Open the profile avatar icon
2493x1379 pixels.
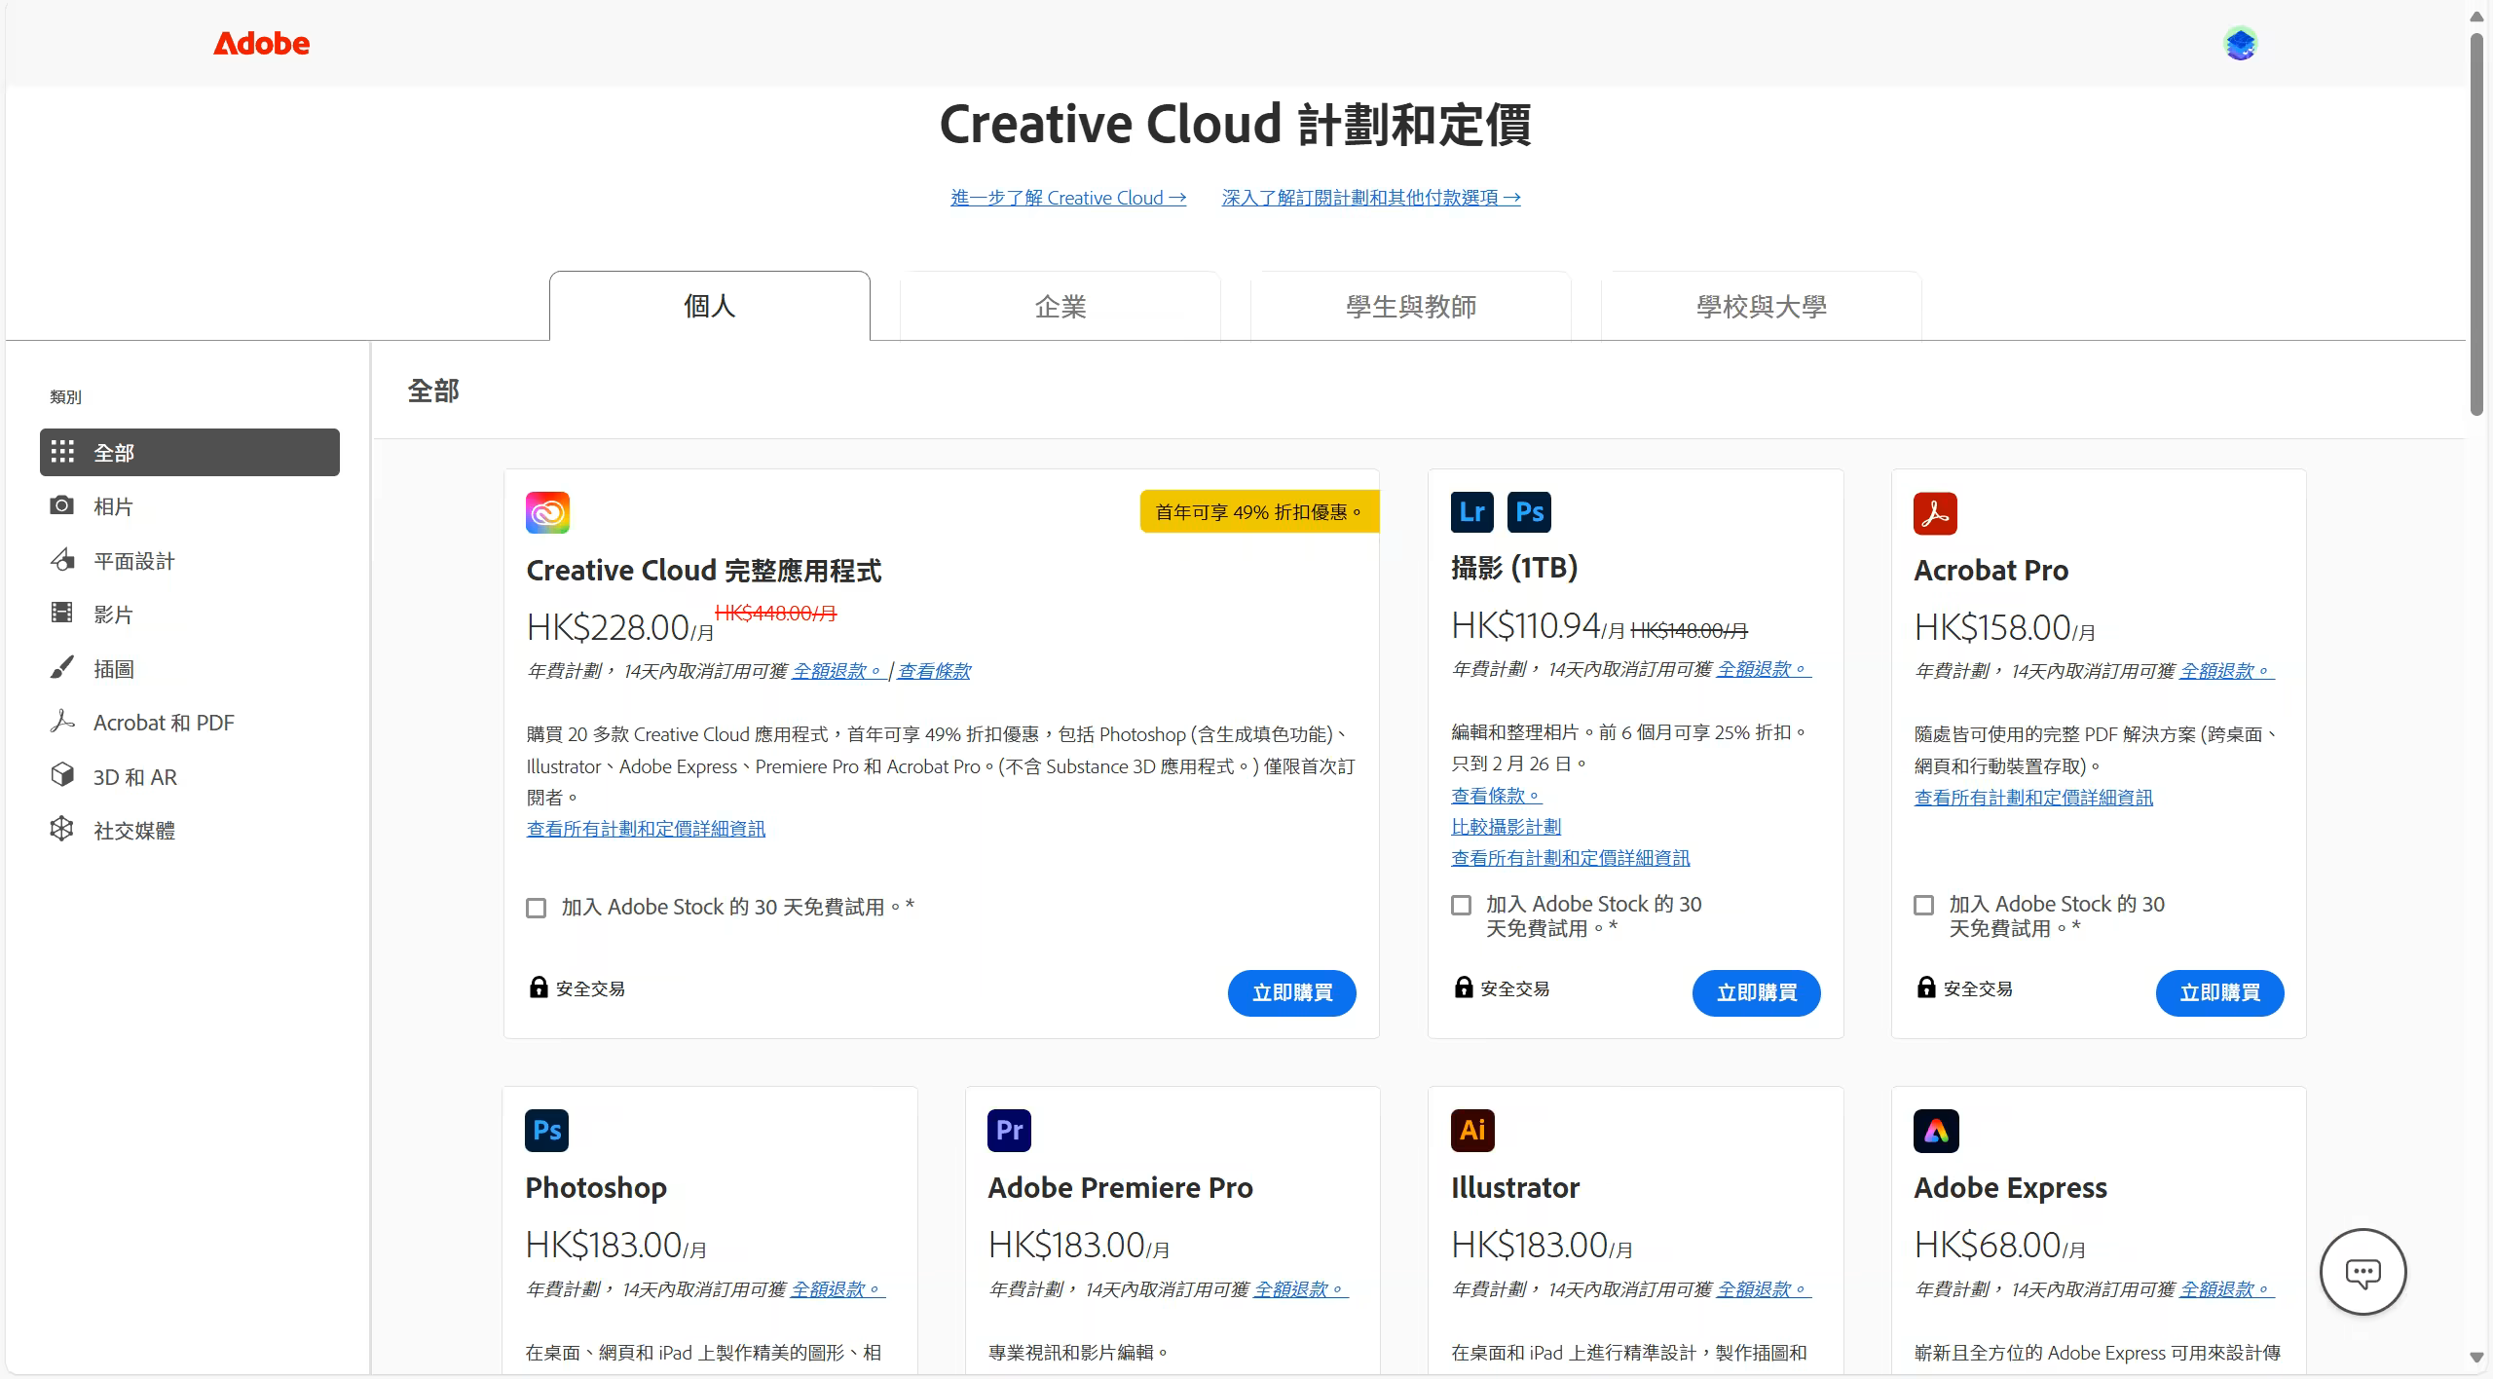pyautogui.click(x=2240, y=44)
